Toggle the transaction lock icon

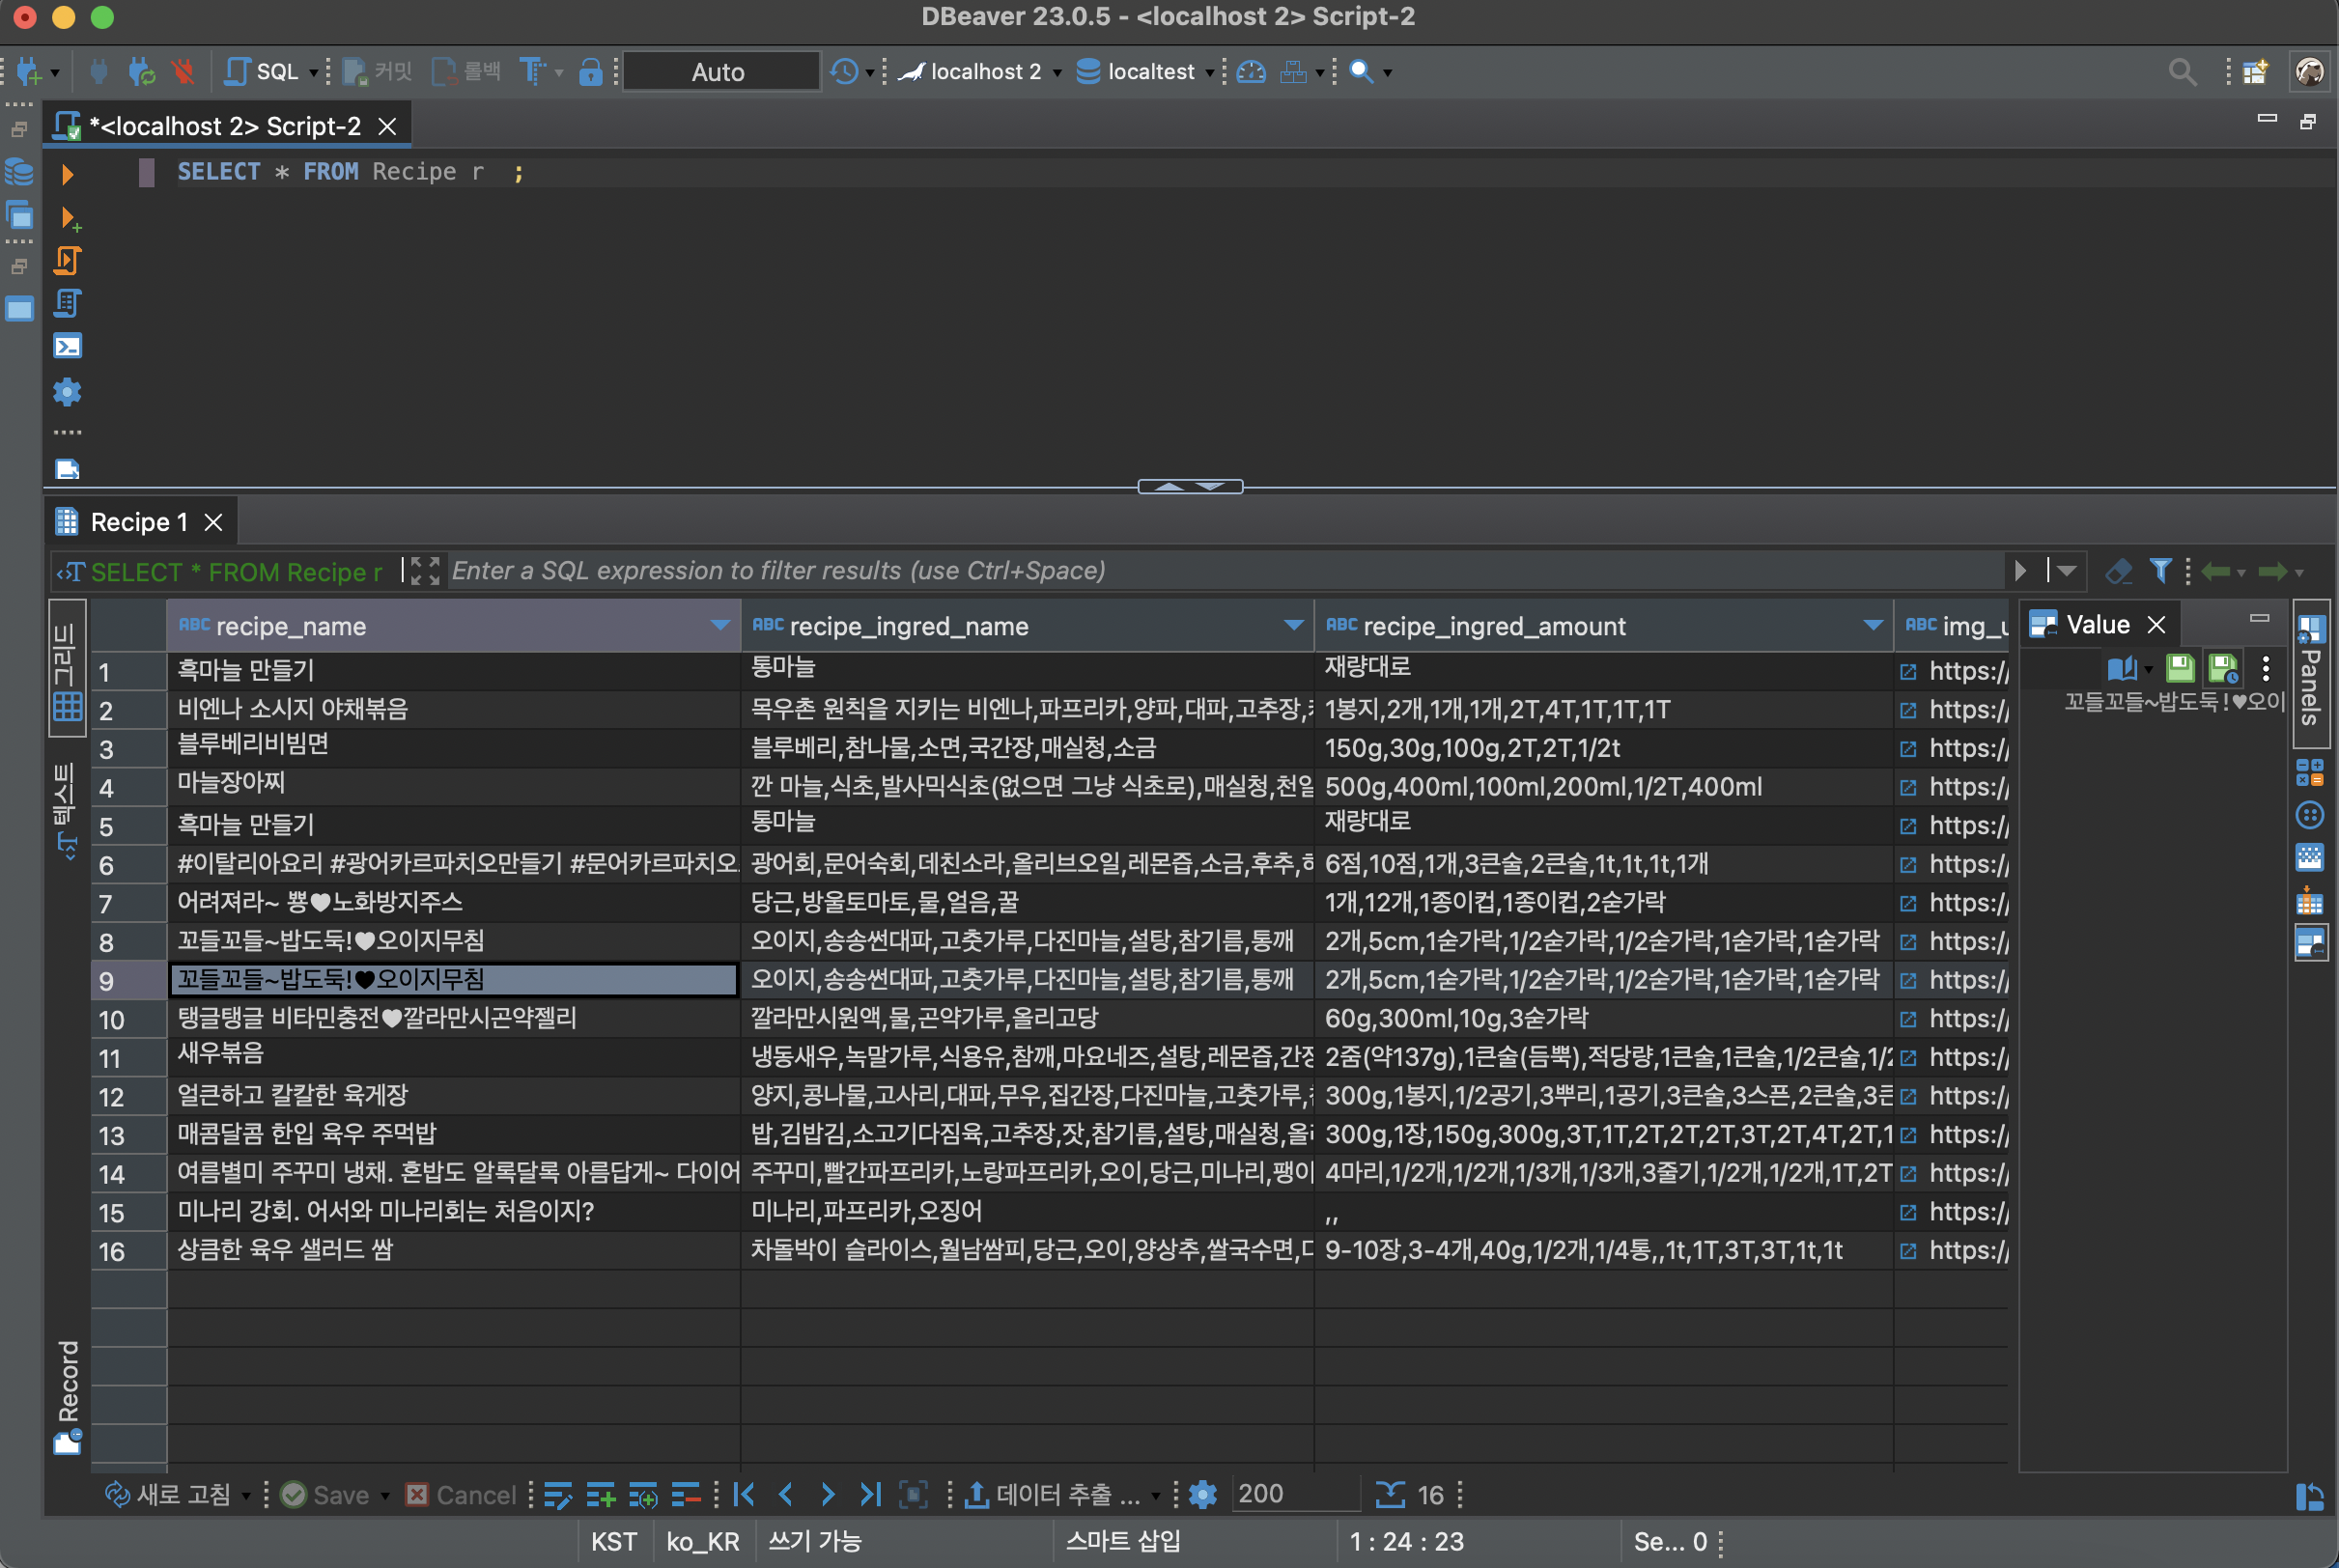point(591,72)
